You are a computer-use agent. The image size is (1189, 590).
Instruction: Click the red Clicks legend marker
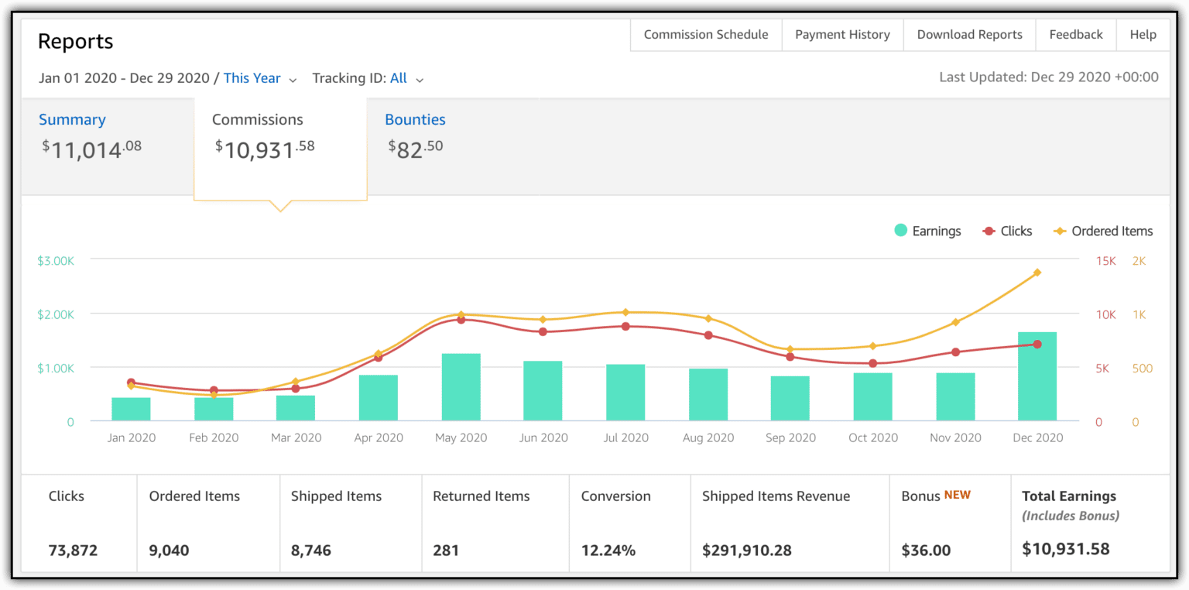(x=988, y=231)
